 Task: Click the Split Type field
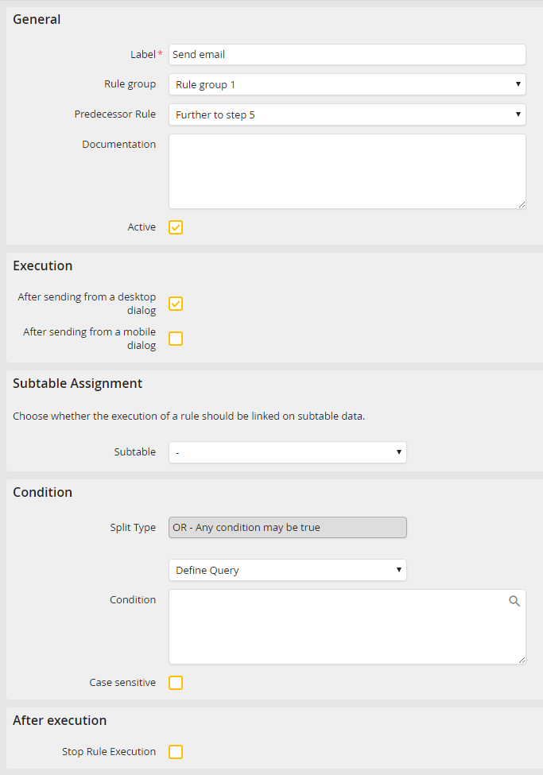[x=288, y=527]
